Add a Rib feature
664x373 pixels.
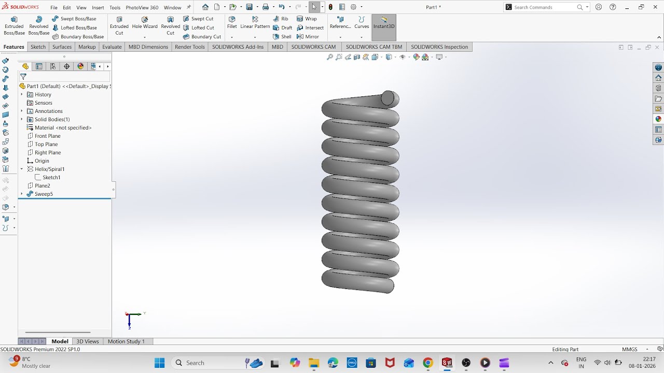click(x=281, y=19)
